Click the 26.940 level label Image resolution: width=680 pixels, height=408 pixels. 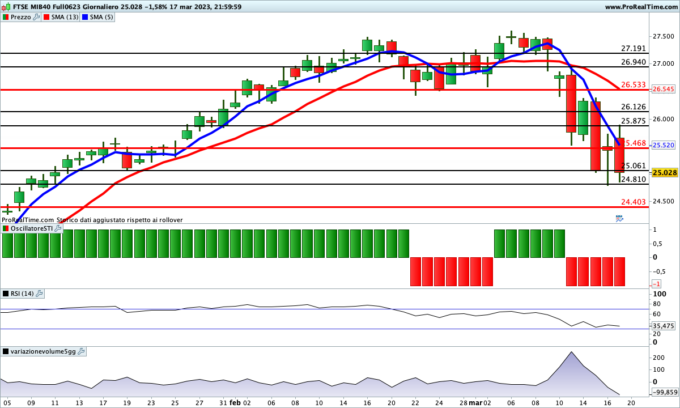(634, 62)
